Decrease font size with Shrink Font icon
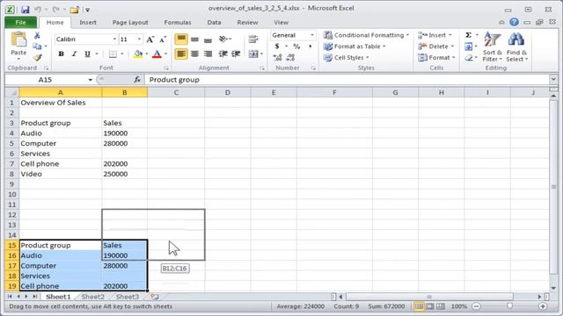The image size is (563, 316). (x=163, y=39)
